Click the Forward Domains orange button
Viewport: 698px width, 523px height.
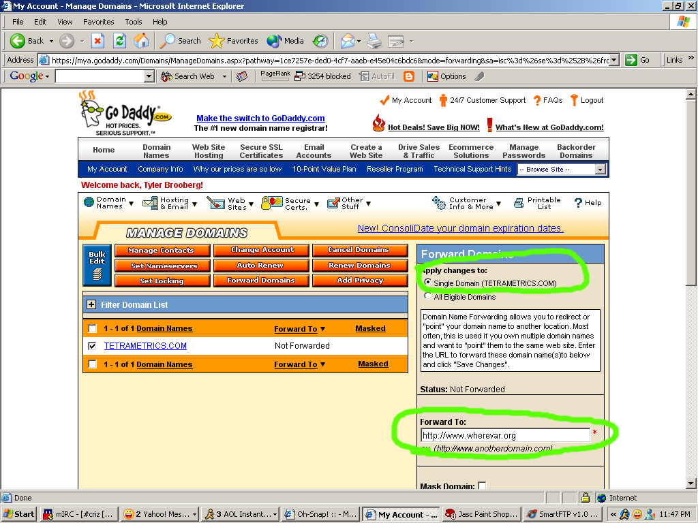coord(261,280)
